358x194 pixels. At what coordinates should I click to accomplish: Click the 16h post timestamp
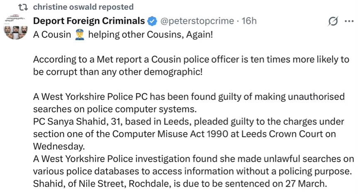249,21
